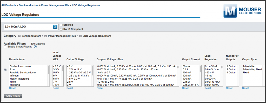Reset the Input Voltage MAX filter
The width and height of the screenshot is (266, 103).
click(x=56, y=88)
